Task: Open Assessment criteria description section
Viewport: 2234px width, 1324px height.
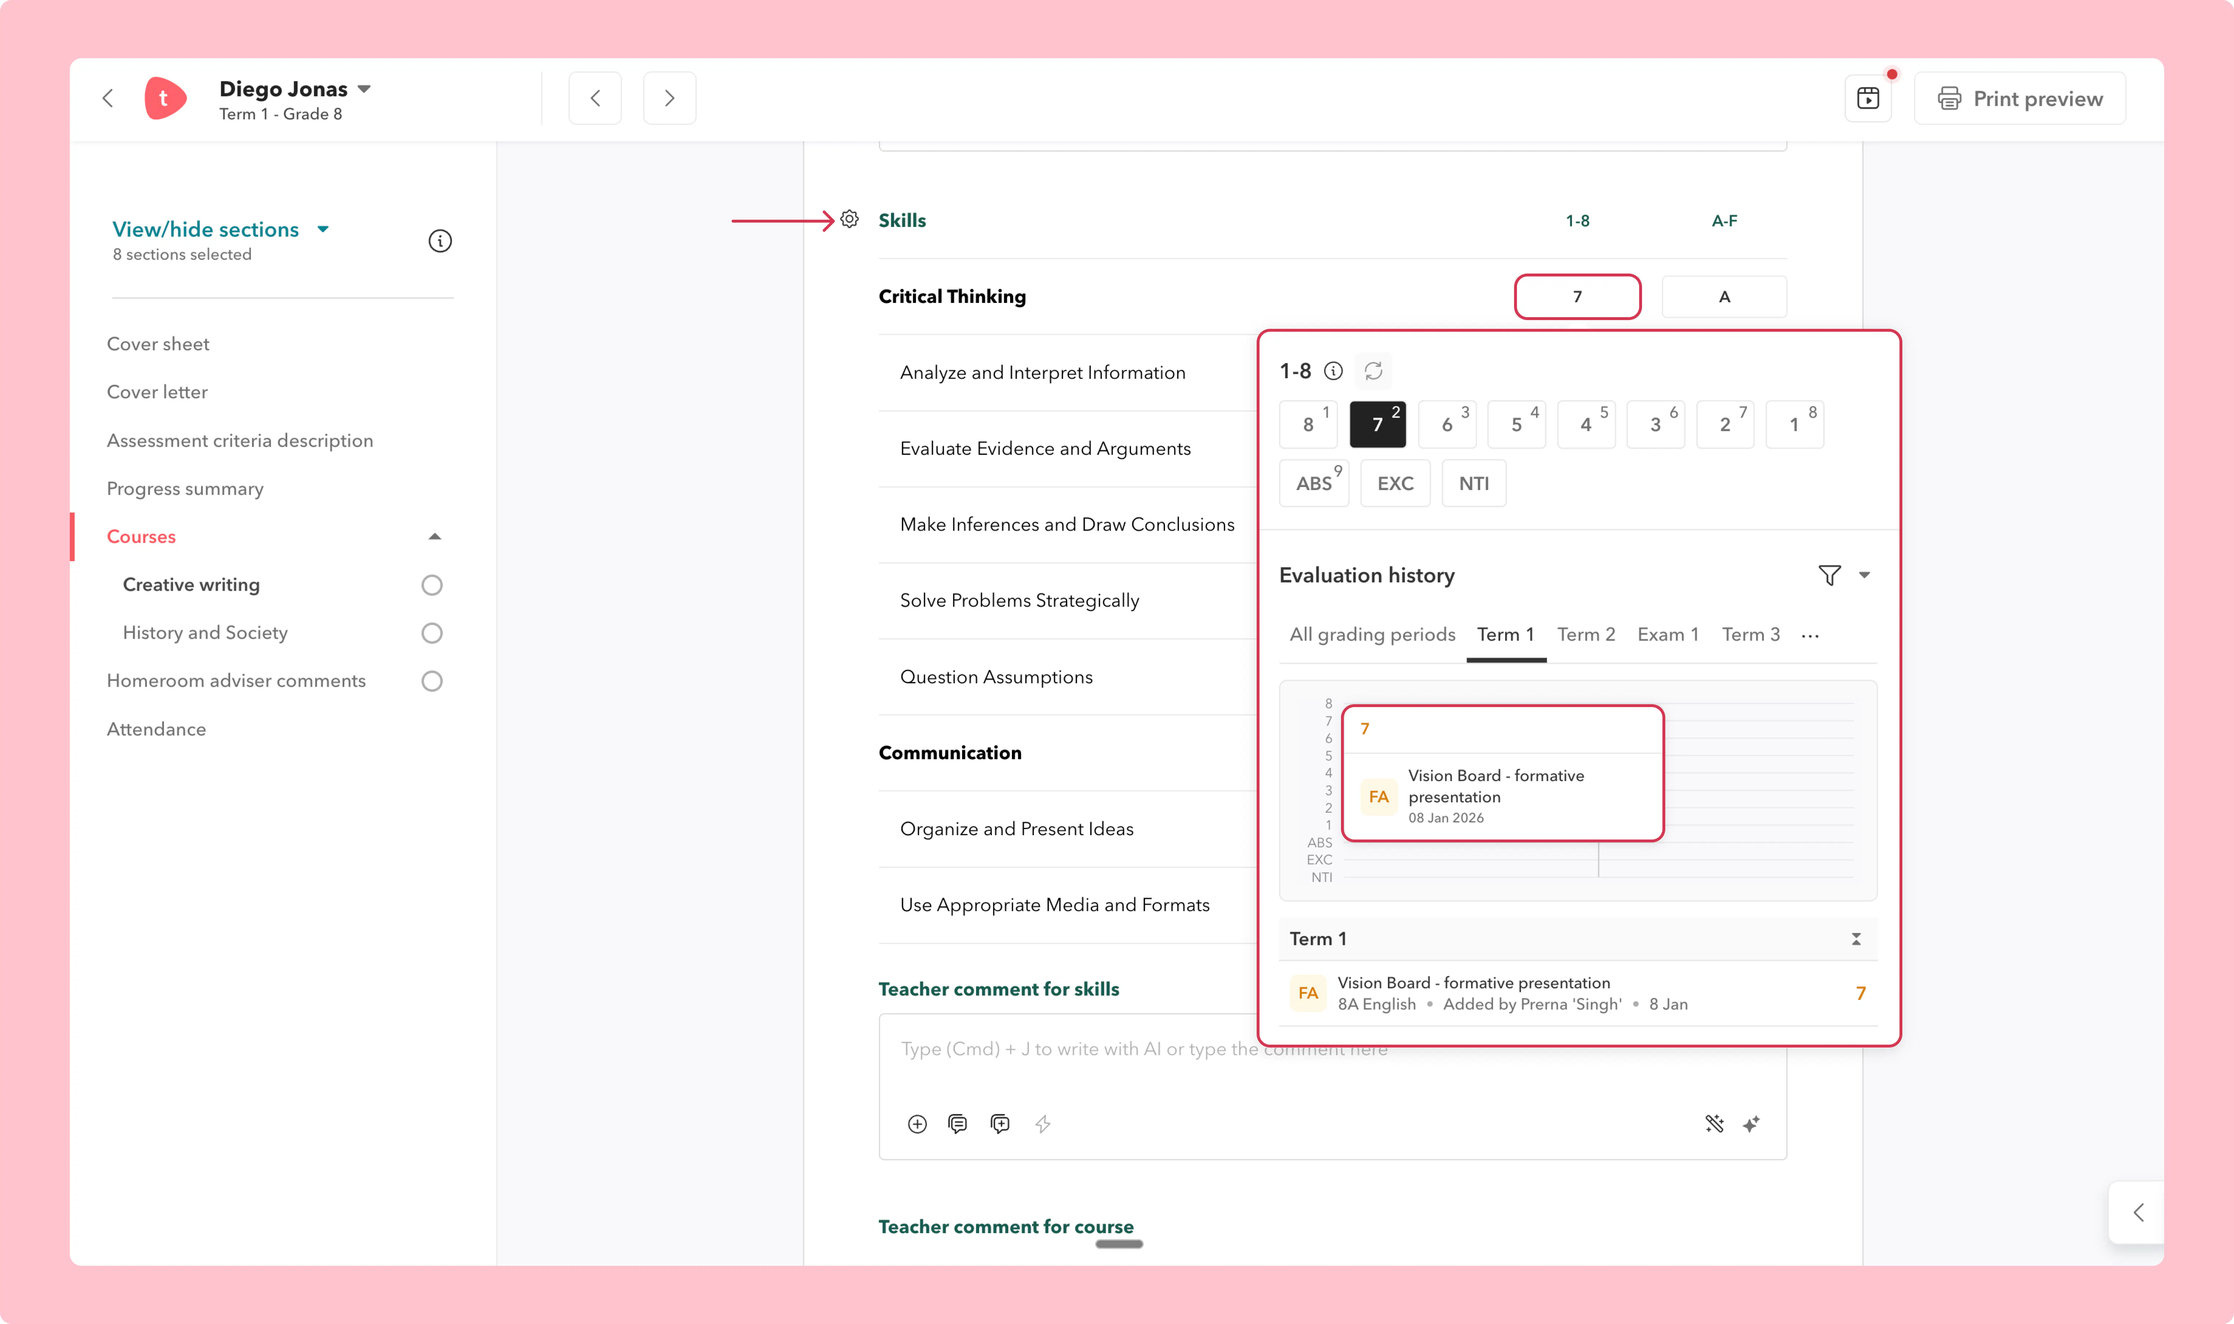Action: [x=240, y=441]
